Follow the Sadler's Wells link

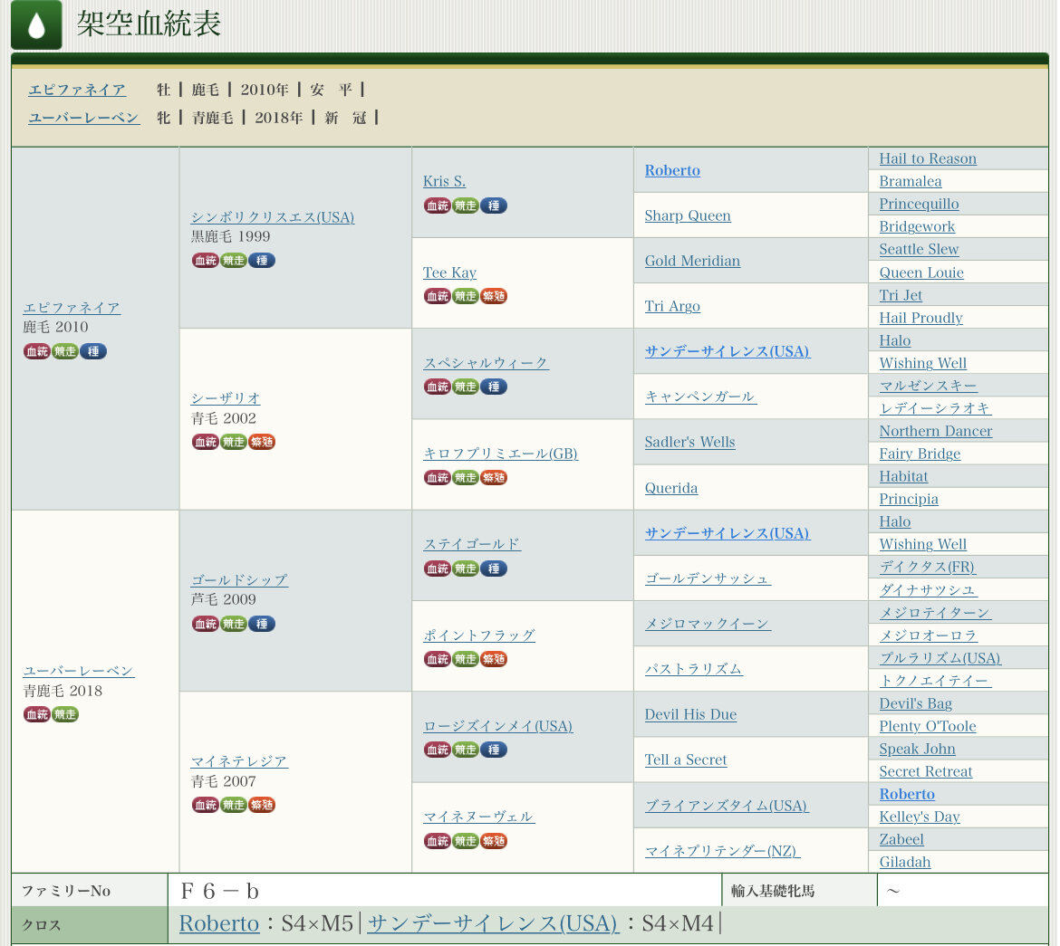pyautogui.click(x=689, y=442)
